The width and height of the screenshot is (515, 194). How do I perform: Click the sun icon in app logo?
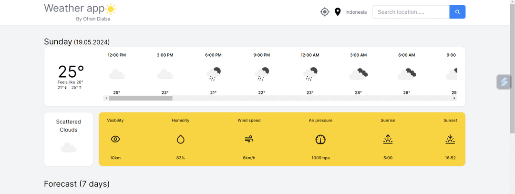pyautogui.click(x=111, y=9)
